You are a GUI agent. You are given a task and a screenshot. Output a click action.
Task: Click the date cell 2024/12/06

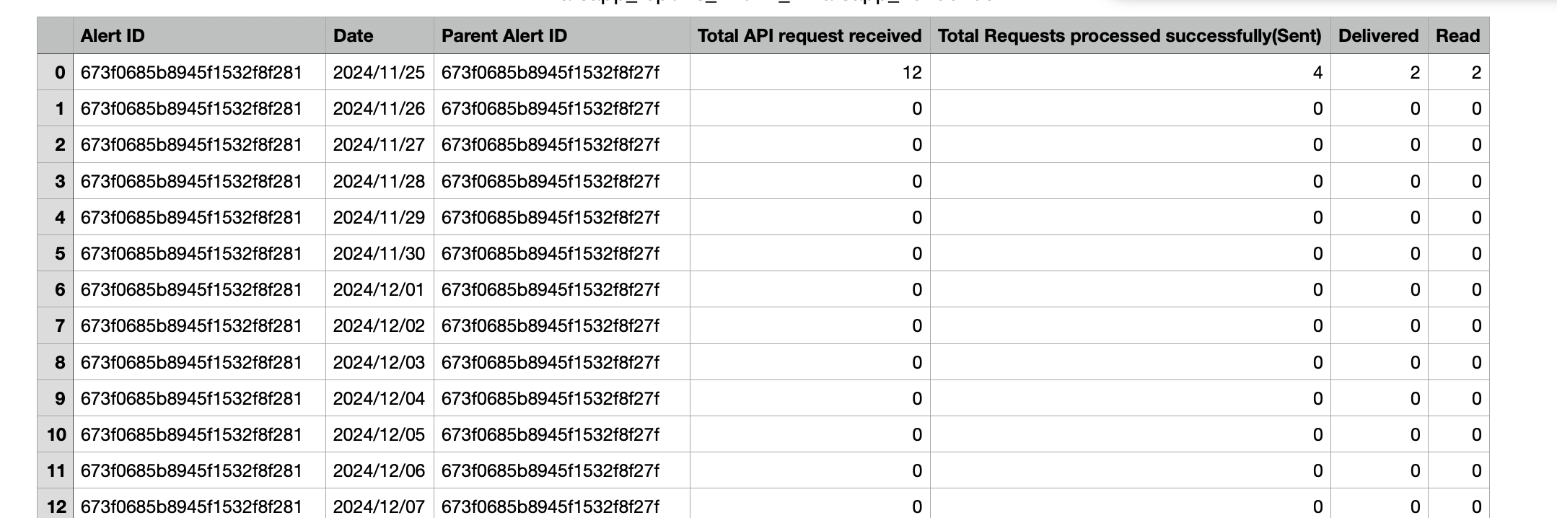pyautogui.click(x=379, y=471)
